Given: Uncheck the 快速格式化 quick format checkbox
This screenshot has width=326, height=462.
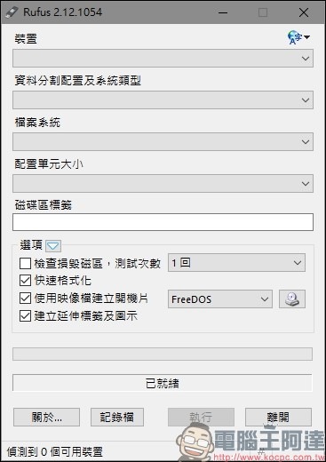Looking at the screenshot, I should coord(25,280).
